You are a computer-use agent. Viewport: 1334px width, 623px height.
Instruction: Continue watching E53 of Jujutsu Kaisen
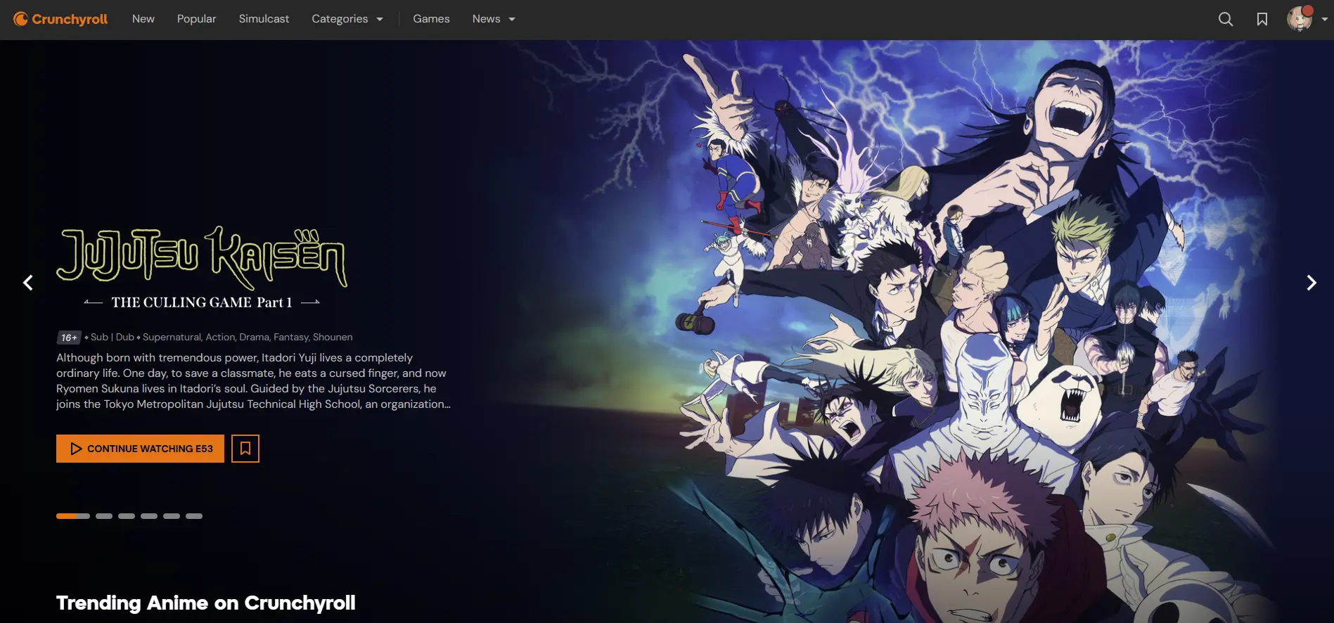click(140, 449)
